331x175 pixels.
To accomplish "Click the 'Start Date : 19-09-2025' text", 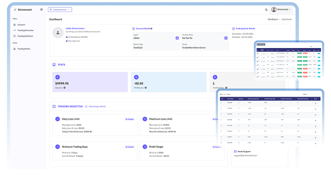I will (x=243, y=34).
